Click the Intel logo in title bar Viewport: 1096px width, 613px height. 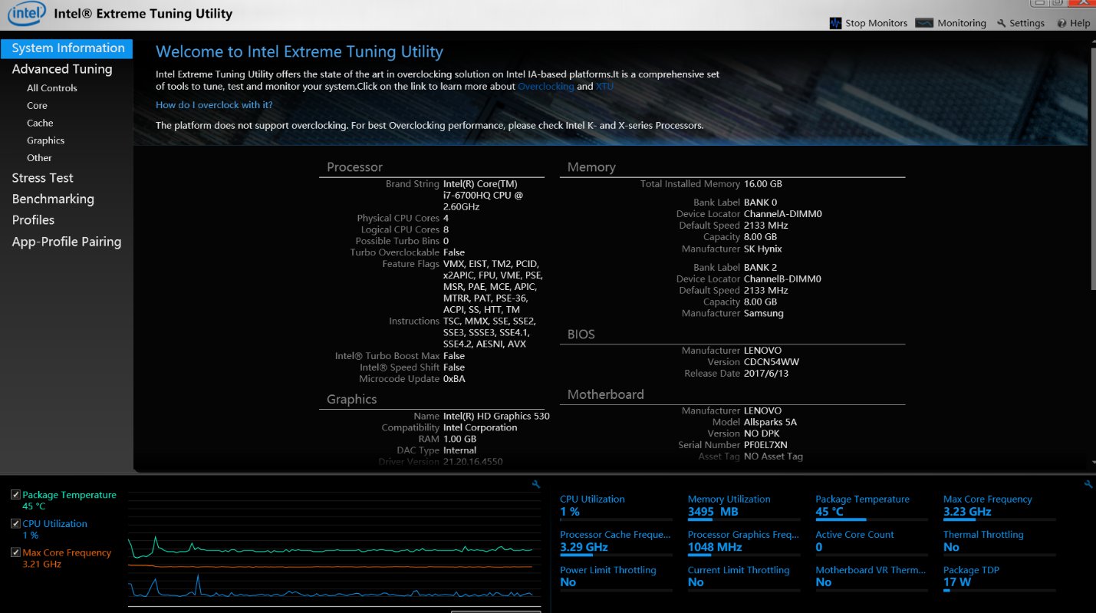26,14
